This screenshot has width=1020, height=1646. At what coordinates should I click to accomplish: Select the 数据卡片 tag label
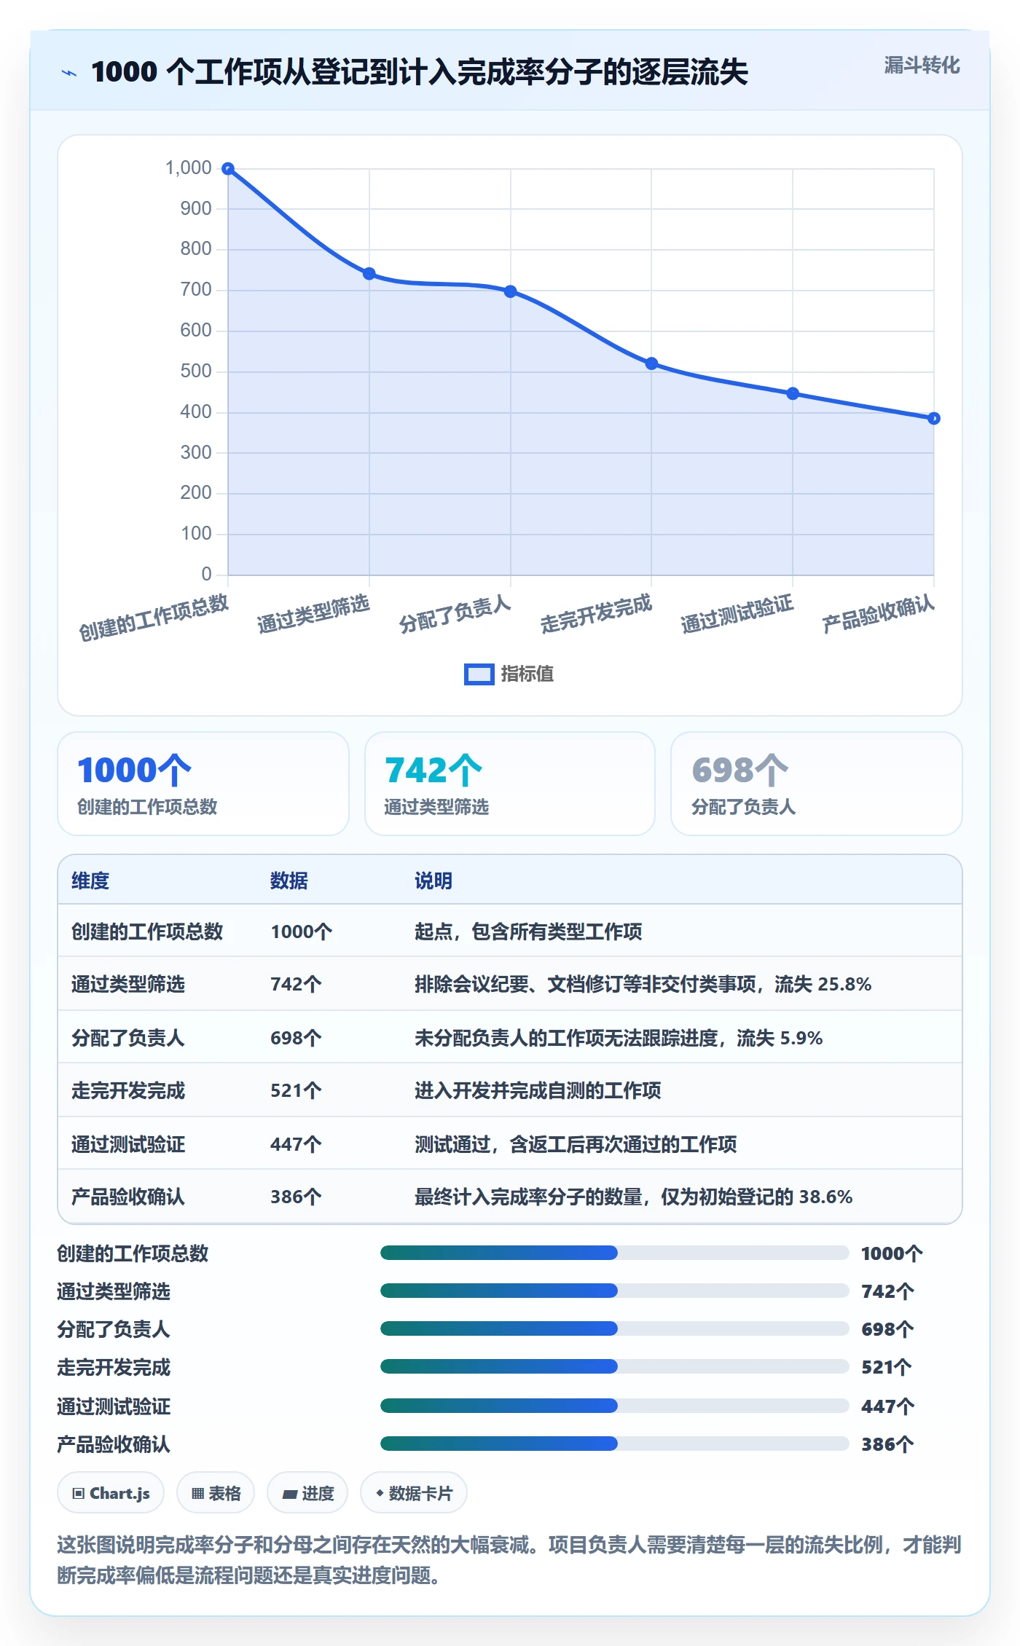click(420, 1494)
